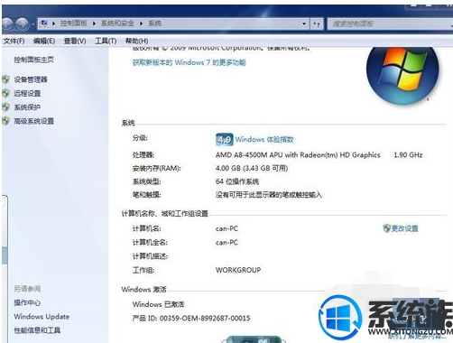Expand the arrow after 系统和安全 breadcrumb
The height and width of the screenshot is (343, 453).
click(x=141, y=23)
